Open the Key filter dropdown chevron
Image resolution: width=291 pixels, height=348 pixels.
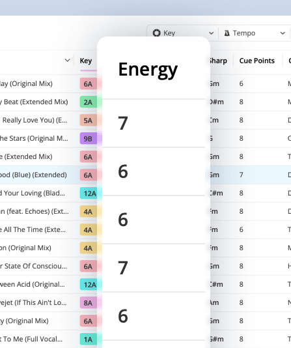(x=211, y=33)
